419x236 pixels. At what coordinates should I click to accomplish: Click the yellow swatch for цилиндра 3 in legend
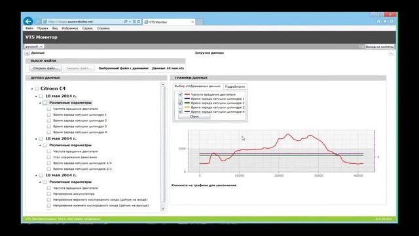click(187, 108)
